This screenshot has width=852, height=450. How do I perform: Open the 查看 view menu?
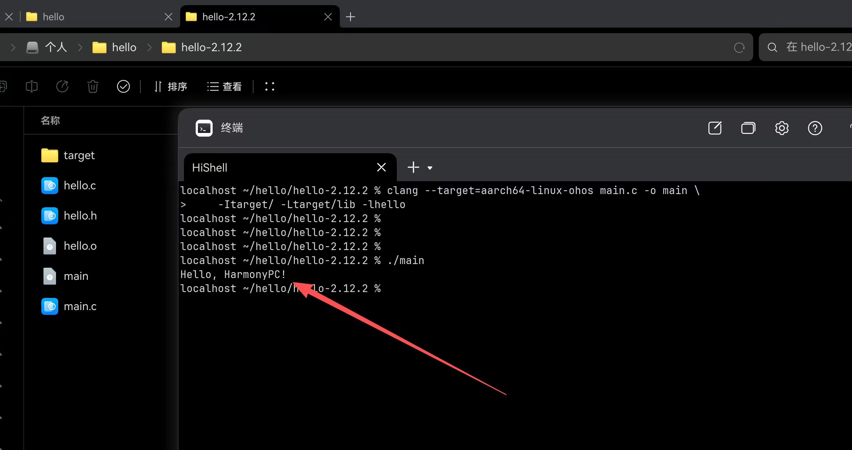click(x=224, y=87)
